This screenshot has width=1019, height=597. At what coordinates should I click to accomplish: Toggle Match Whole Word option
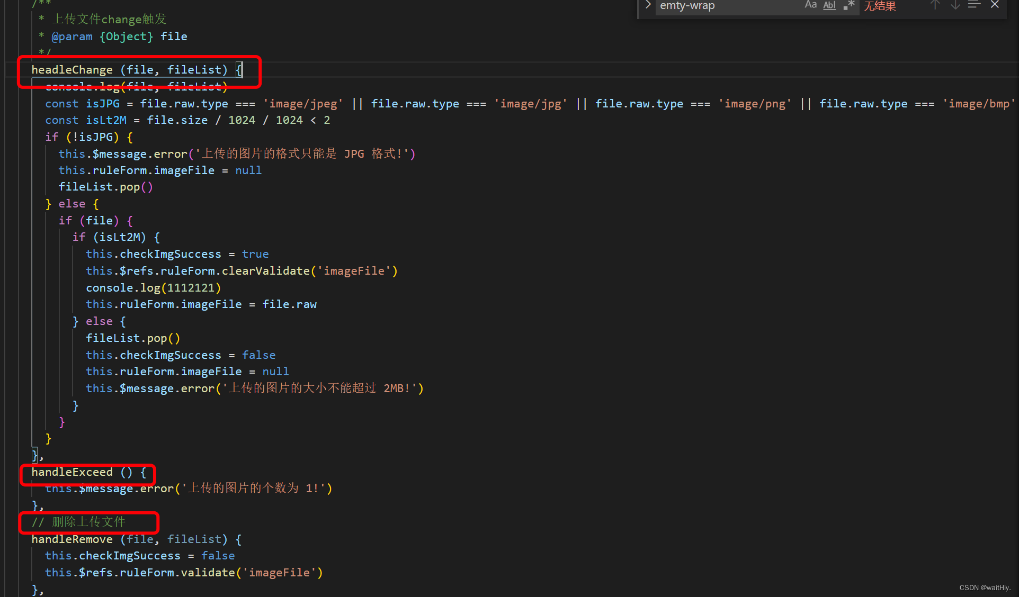[x=829, y=5]
